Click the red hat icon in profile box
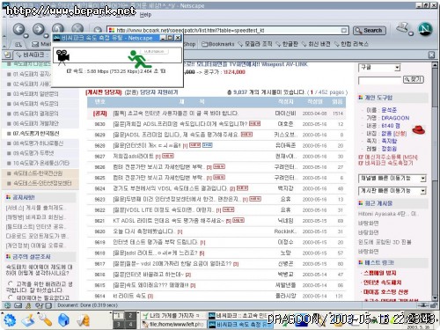Viewport: 440px width, 330px height. 419,129
